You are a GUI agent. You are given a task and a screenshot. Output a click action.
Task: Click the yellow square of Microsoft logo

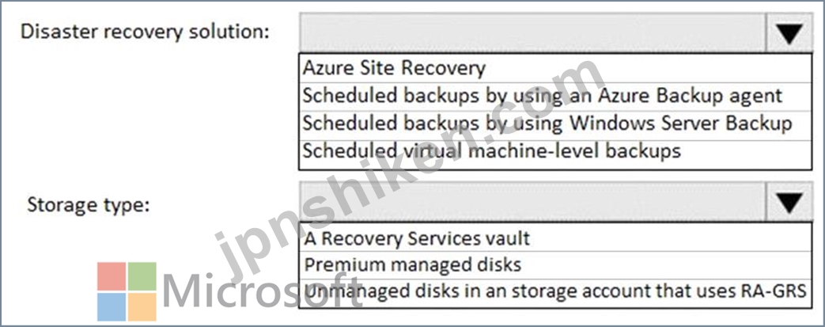(142, 306)
